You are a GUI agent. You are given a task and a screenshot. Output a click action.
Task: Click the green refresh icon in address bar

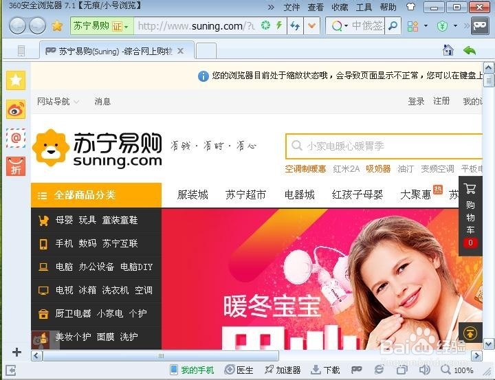pyautogui.click(x=265, y=25)
